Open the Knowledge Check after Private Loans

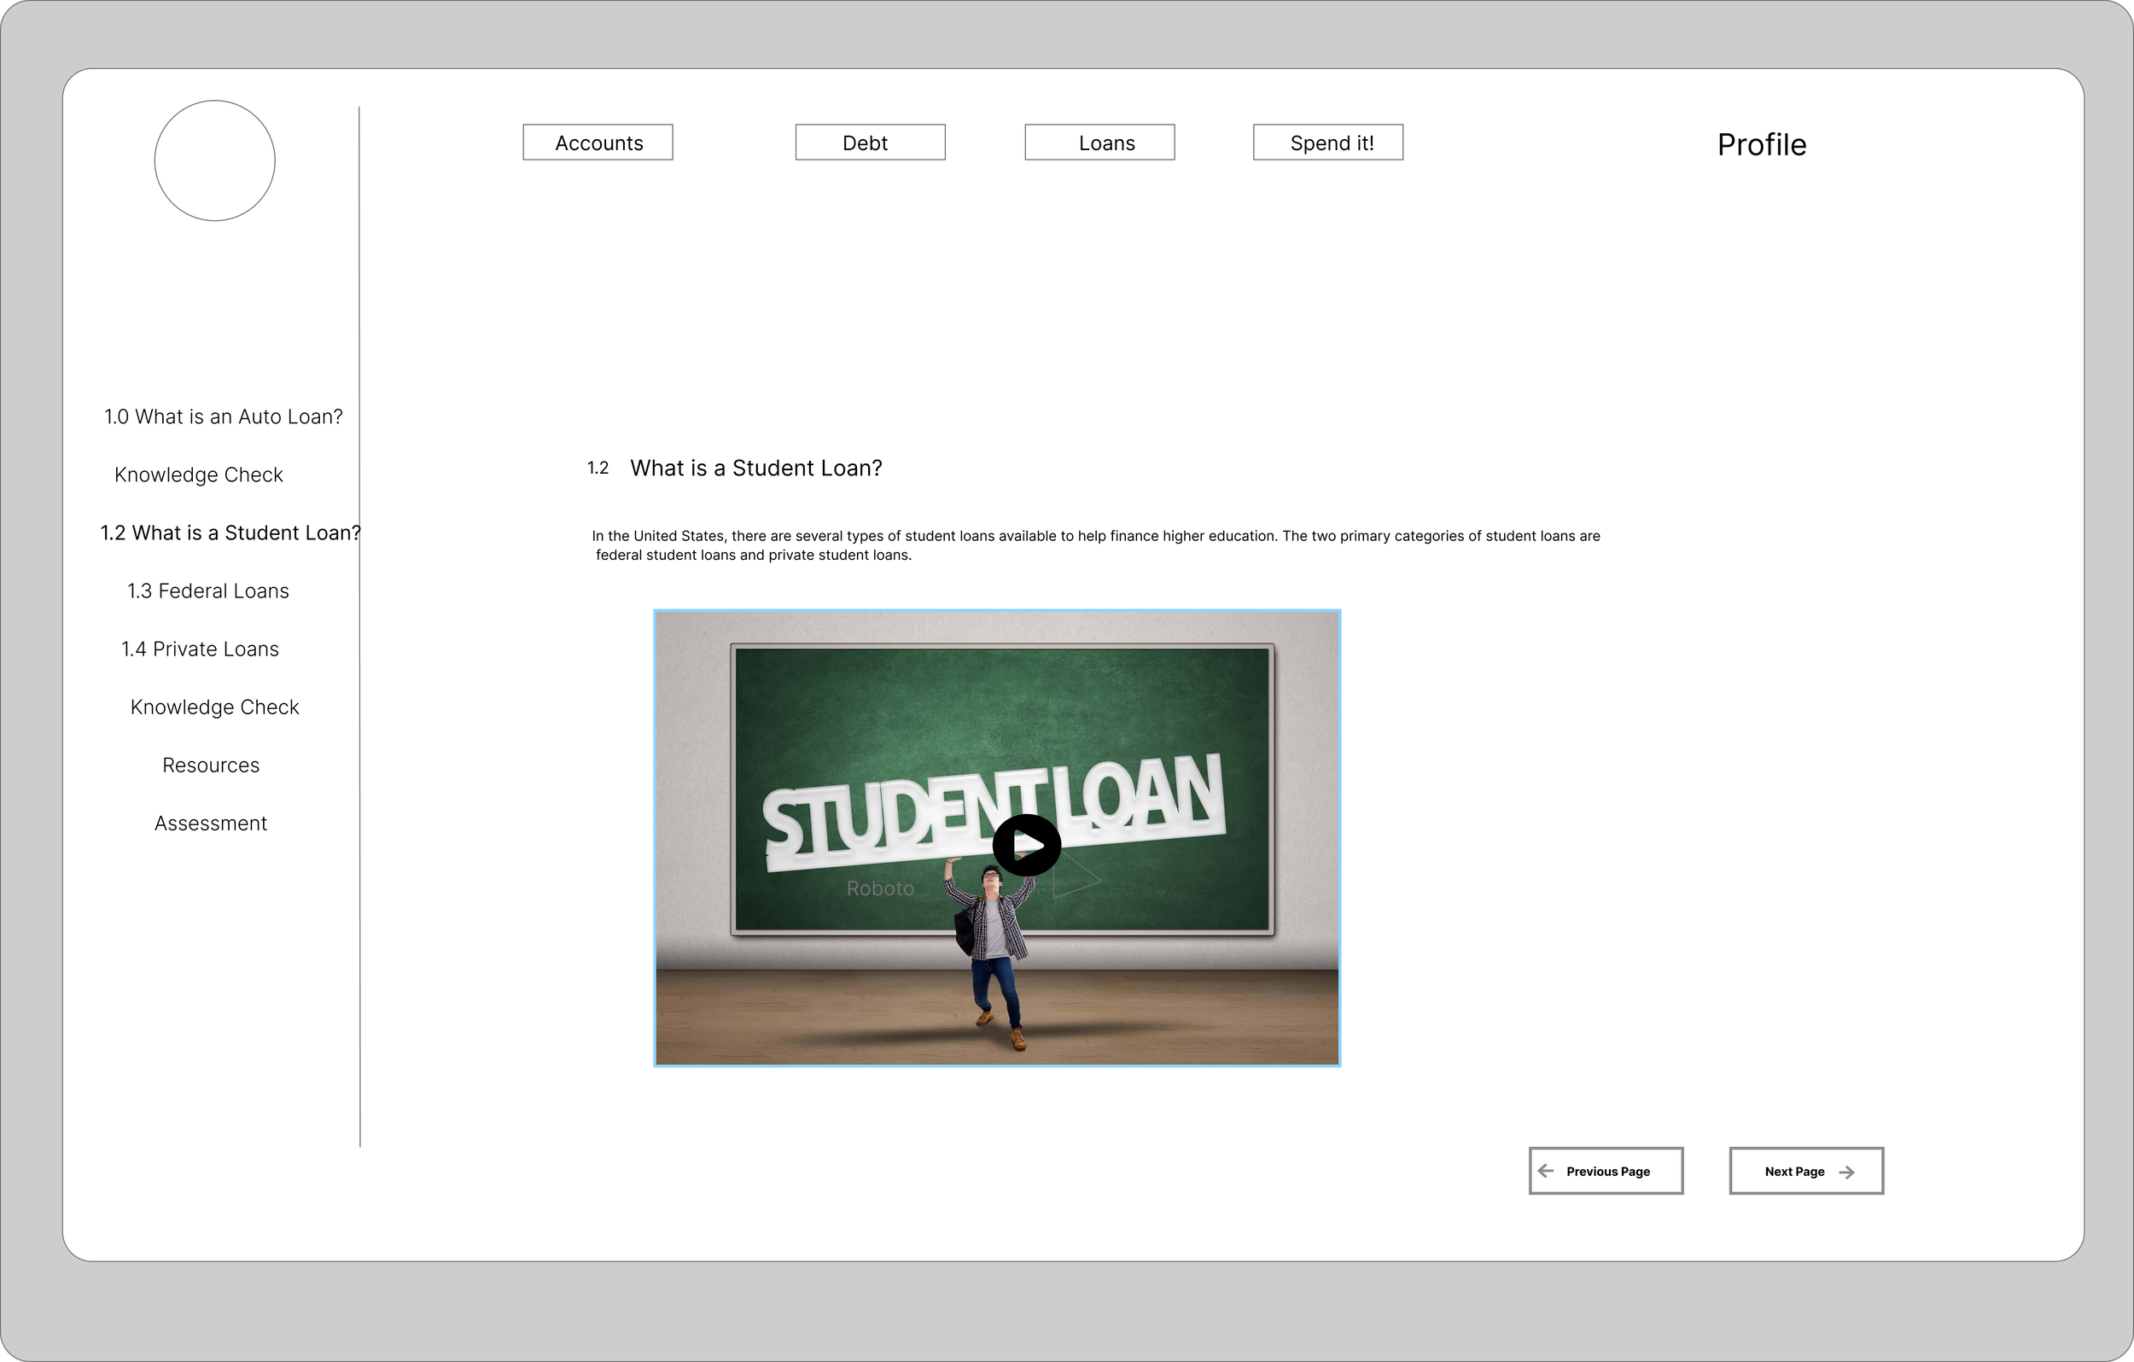[x=214, y=707]
